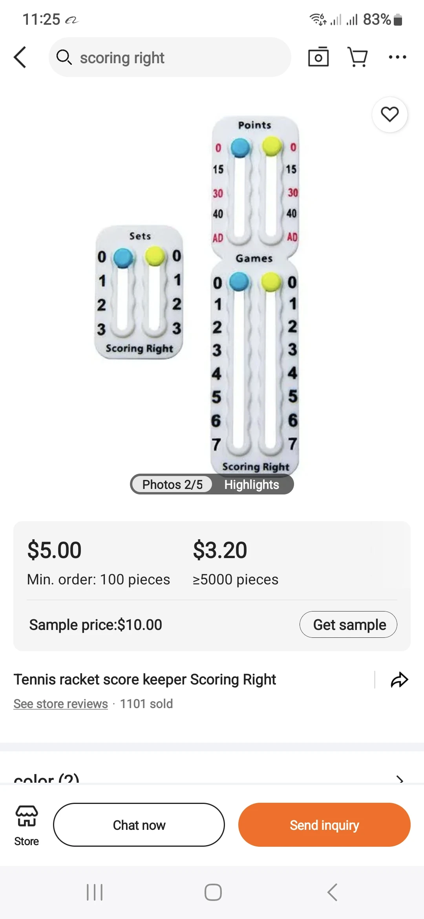Image resolution: width=424 pixels, height=919 pixels.
Task: Click the "scoring right" search field
Action: 170,57
